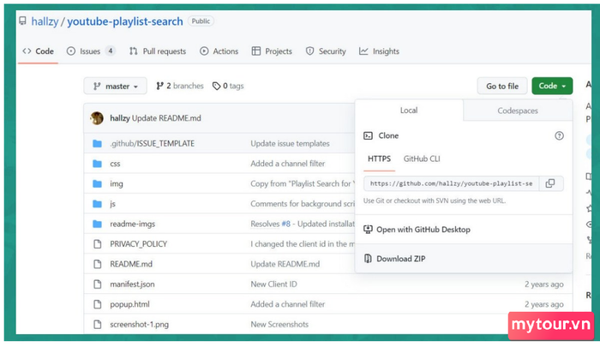Click the repository icon before hallzy

(23, 21)
